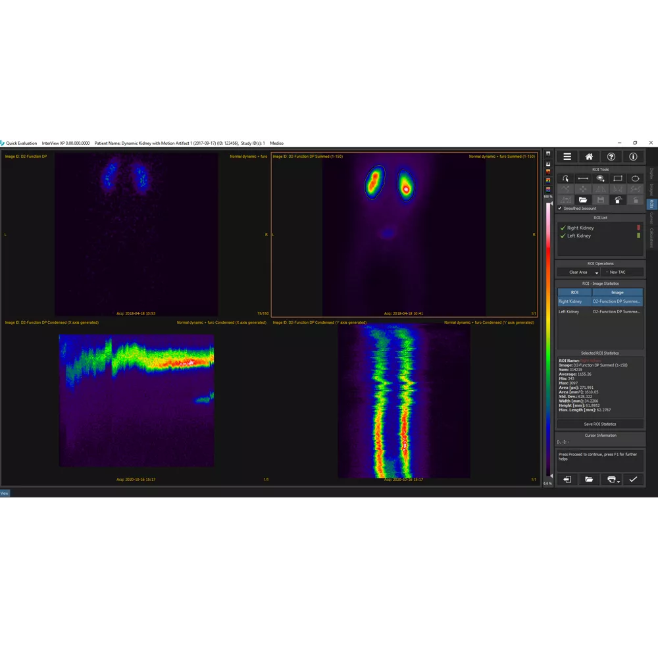Click the exit arrow icon at panel bottom
Viewport: 658px width, 658px height.
567,479
